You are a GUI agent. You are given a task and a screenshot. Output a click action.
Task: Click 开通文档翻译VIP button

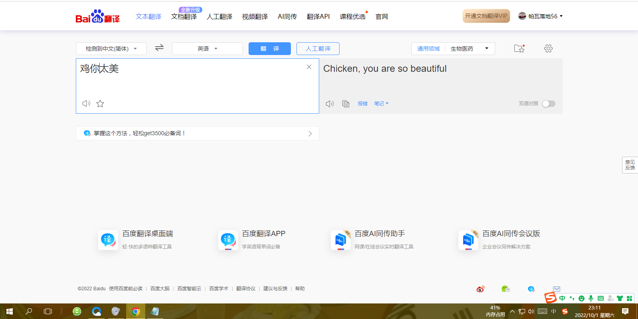pos(486,16)
